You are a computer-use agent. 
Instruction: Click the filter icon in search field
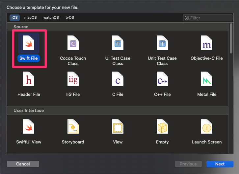click(x=187, y=18)
